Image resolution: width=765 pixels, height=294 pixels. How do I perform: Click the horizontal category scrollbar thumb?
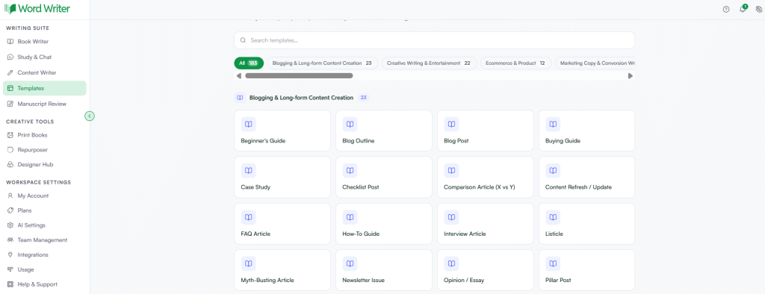pyautogui.click(x=299, y=75)
